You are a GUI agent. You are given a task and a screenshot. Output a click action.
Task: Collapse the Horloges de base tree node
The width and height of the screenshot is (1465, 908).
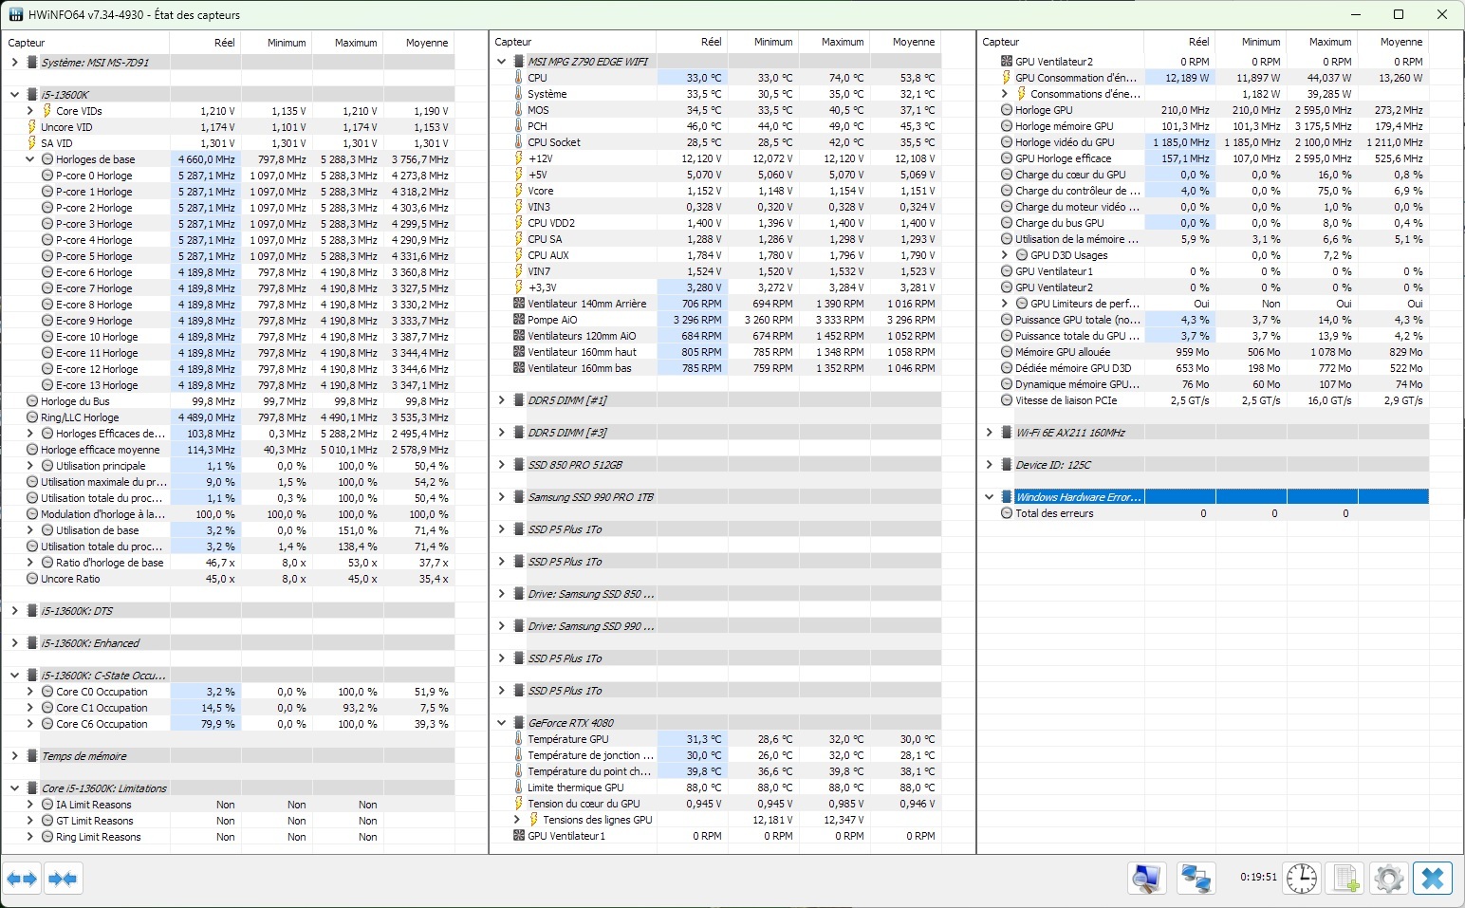30,159
